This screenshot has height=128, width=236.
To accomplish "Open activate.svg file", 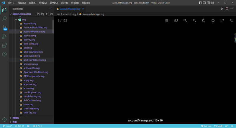I will pos(30,36).
